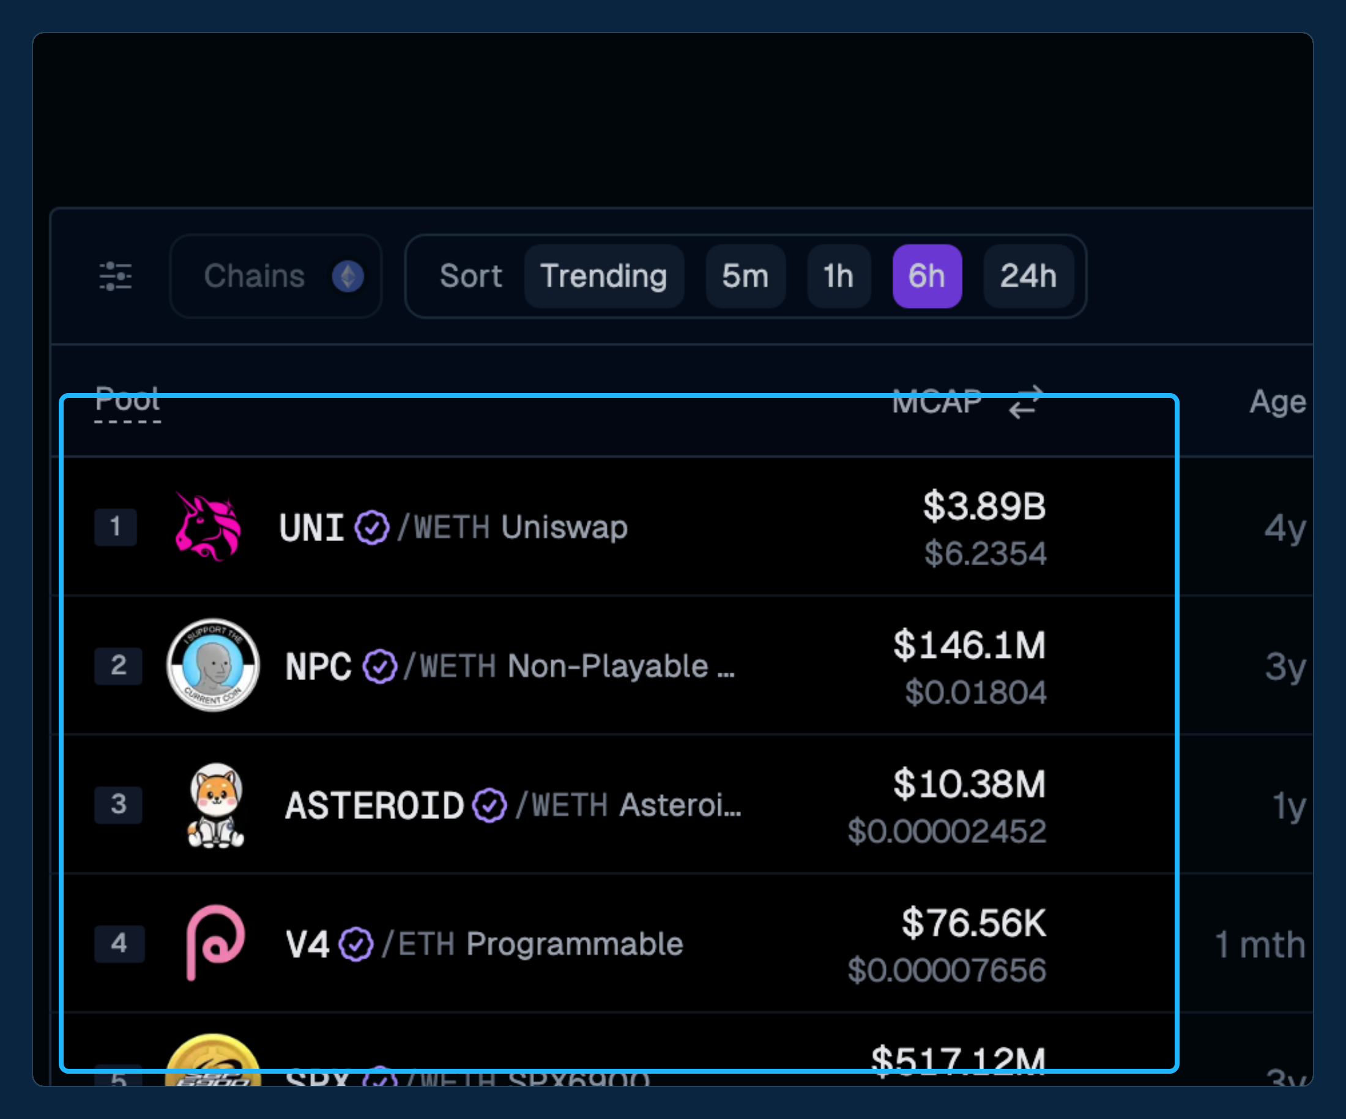
Task: Click the MCAP column header
Action: click(x=937, y=402)
